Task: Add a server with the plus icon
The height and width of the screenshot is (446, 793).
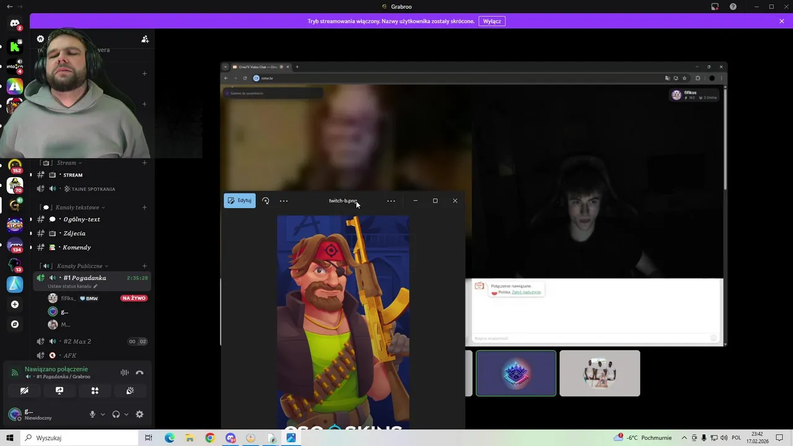Action: [x=15, y=304]
